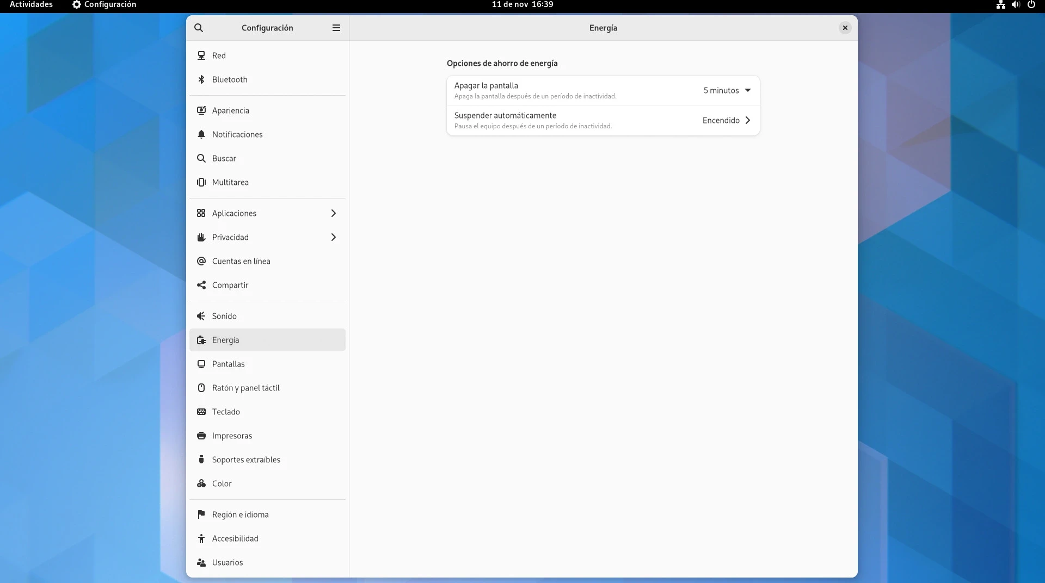1045x583 pixels.
Task: Click the search magnifier icon in the Configuración header
Action: pyautogui.click(x=199, y=28)
